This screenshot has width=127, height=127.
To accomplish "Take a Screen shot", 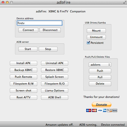I will pyautogui.click(x=23, y=91).
